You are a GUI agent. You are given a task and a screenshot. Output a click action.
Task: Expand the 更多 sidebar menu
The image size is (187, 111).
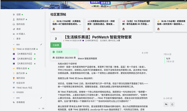[17, 39]
